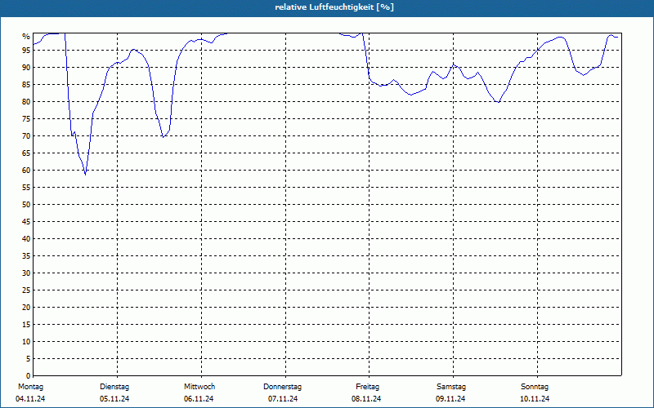Viewport: 654px width, 408px height.
Task: Click the '90' y-axis value
Action: [x=26, y=68]
